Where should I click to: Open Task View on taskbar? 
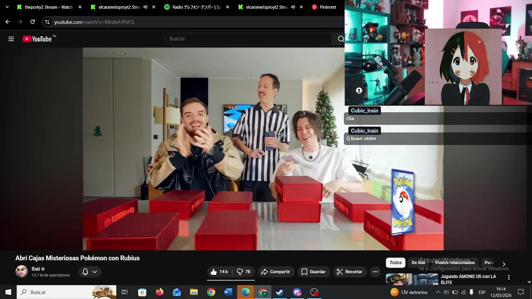[x=124, y=292]
